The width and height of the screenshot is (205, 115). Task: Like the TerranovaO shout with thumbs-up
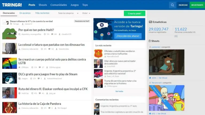(x=150, y=114)
